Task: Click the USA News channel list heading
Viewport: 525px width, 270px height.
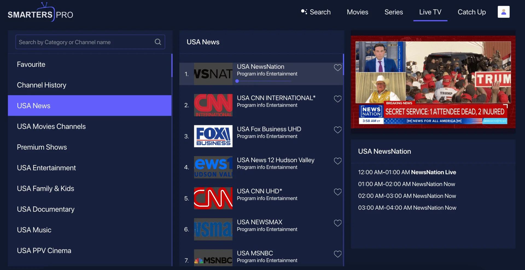Action: 203,42
